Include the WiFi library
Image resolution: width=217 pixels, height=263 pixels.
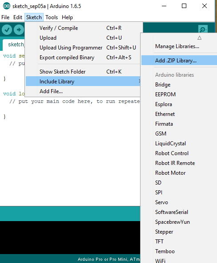pos(179,260)
